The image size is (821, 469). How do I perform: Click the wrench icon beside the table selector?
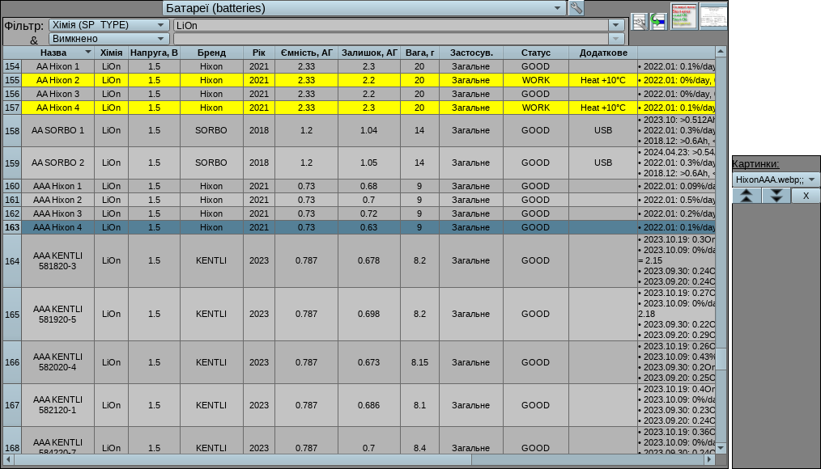click(x=576, y=8)
